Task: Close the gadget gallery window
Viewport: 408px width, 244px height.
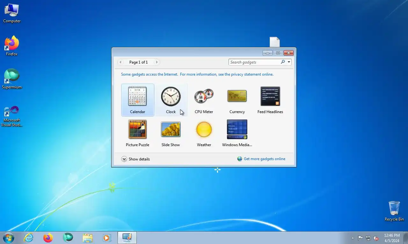Action: (x=288, y=53)
